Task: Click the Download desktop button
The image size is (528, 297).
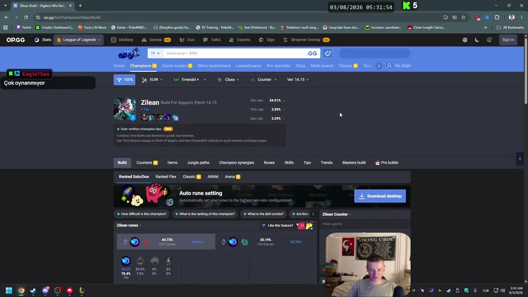Action: (x=380, y=196)
